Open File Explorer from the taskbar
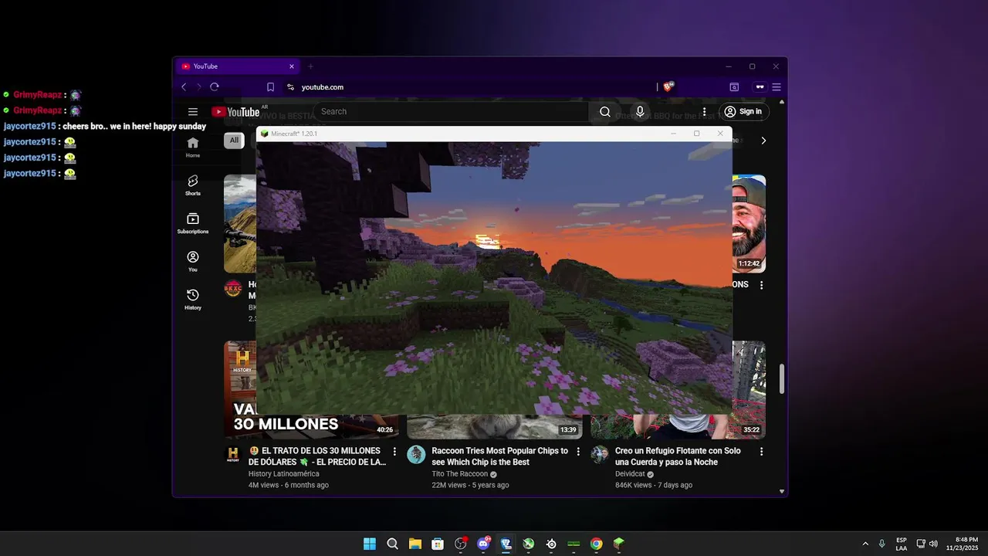Image resolution: width=988 pixels, height=556 pixels. pos(415,544)
